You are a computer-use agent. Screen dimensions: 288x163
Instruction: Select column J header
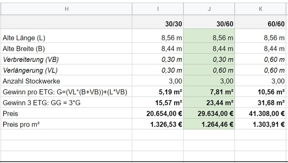pyautogui.click(x=209, y=9)
